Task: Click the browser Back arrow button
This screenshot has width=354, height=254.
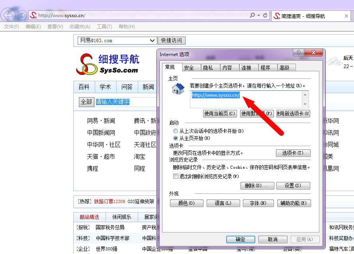Action: point(8,15)
